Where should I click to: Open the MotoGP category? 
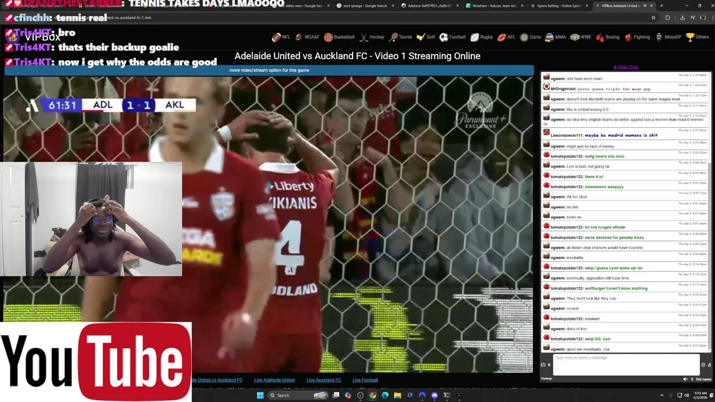(668, 37)
